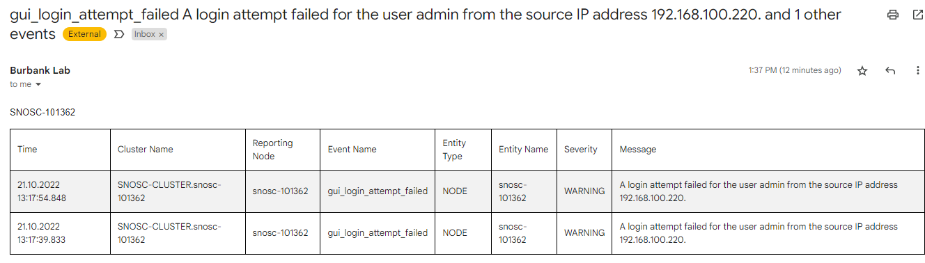The image size is (925, 263).
Task: Click sender name Burbank Lab
Action: [40, 70]
